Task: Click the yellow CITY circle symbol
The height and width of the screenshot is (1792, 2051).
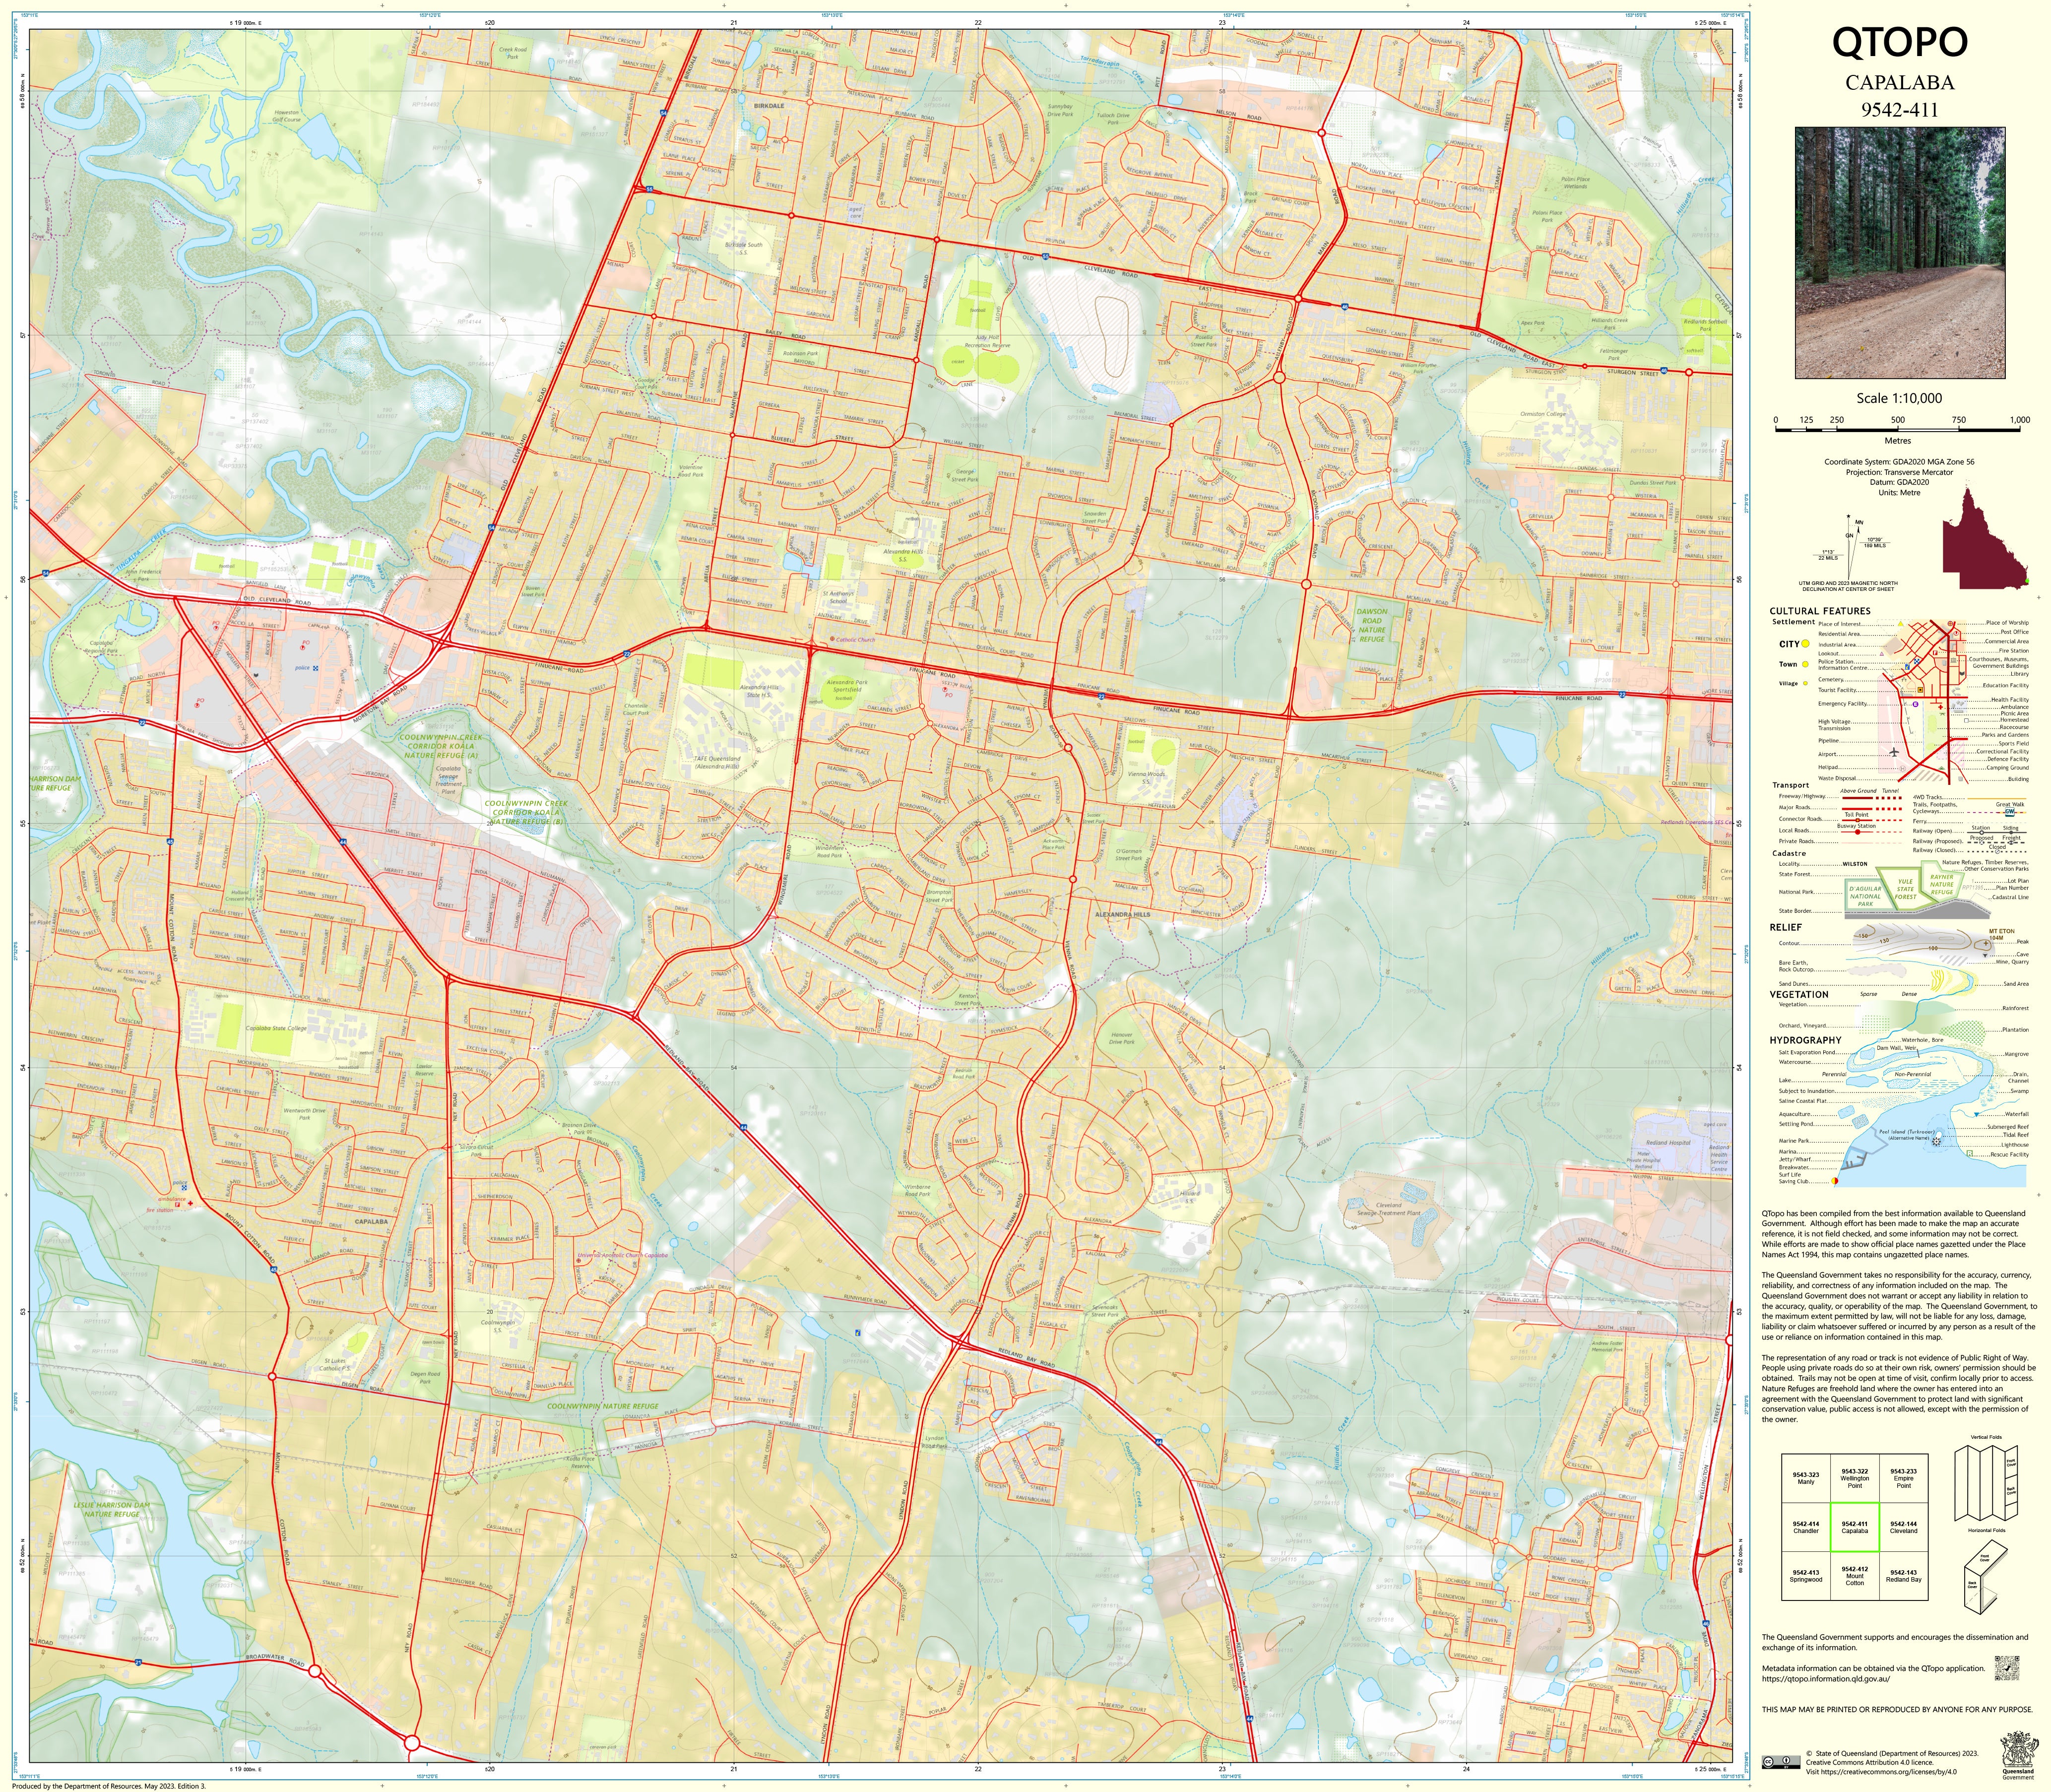Action: (1806, 644)
